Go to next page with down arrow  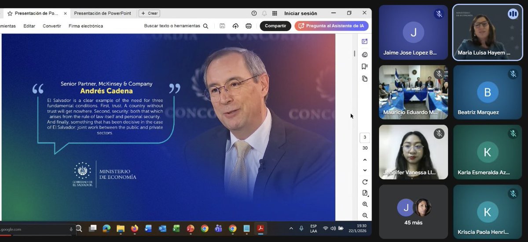[365, 170]
